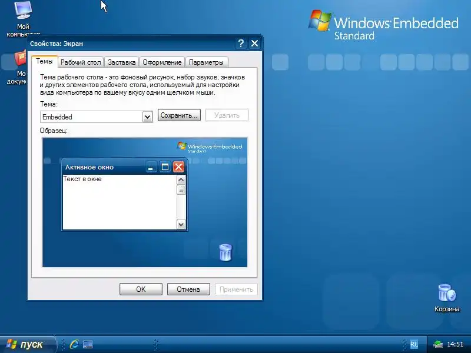This screenshot has height=353, width=471.
Task: Switch to the Темы tab
Action: (x=44, y=62)
